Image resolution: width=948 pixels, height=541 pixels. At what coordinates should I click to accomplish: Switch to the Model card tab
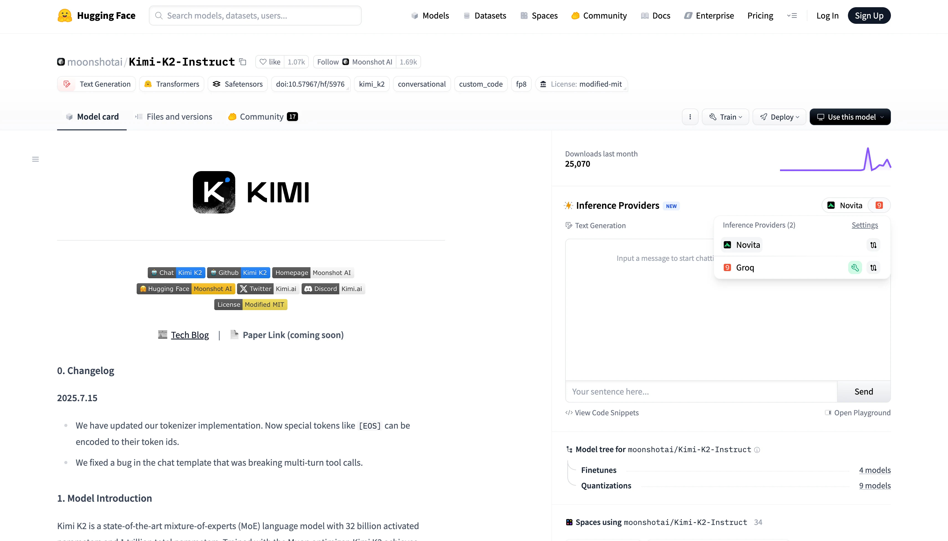coord(92,117)
